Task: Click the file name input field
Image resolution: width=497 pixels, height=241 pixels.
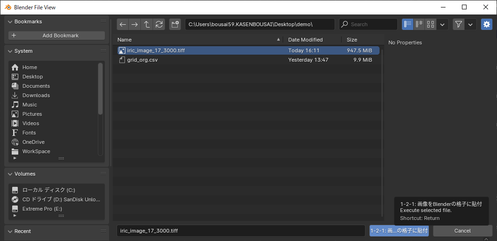Action: point(241,231)
